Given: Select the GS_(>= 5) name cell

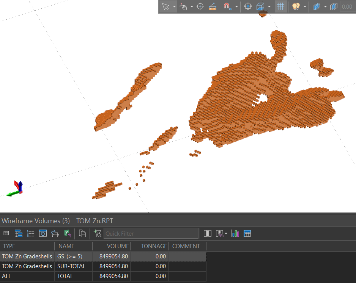Looking at the screenshot, I should [73, 256].
